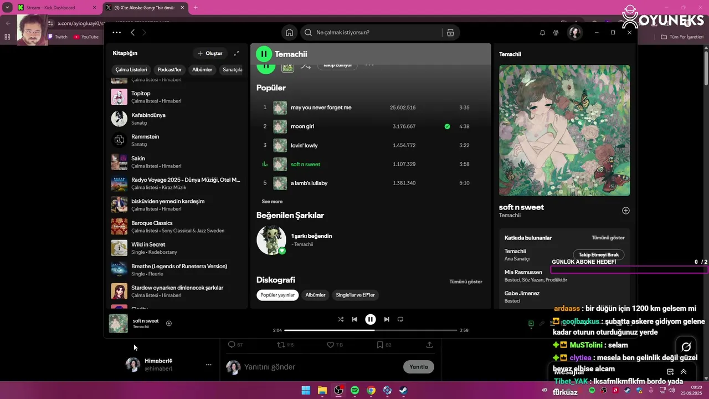This screenshot has width=709, height=399.
Task: Share the tweet via share icon
Action: pos(429,345)
